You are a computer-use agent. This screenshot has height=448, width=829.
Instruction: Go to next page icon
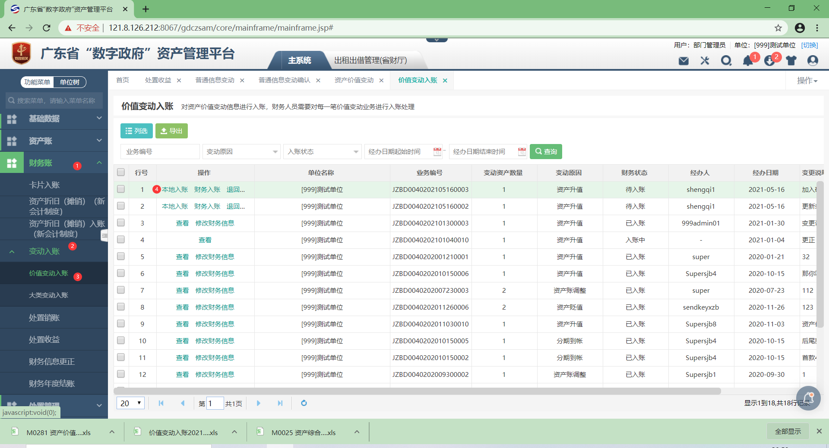point(259,403)
